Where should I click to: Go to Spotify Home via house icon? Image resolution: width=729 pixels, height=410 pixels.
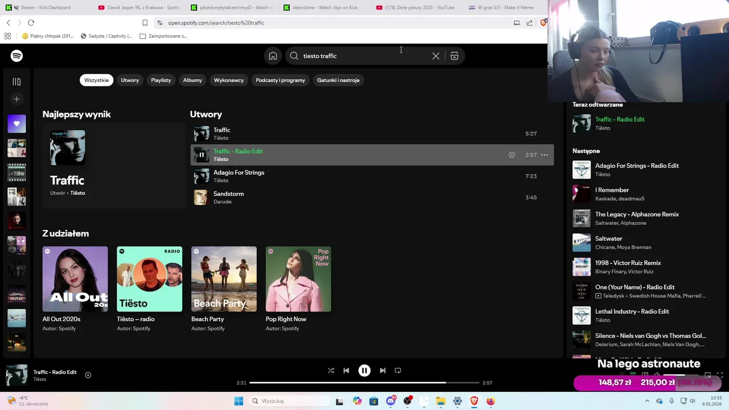click(x=273, y=56)
